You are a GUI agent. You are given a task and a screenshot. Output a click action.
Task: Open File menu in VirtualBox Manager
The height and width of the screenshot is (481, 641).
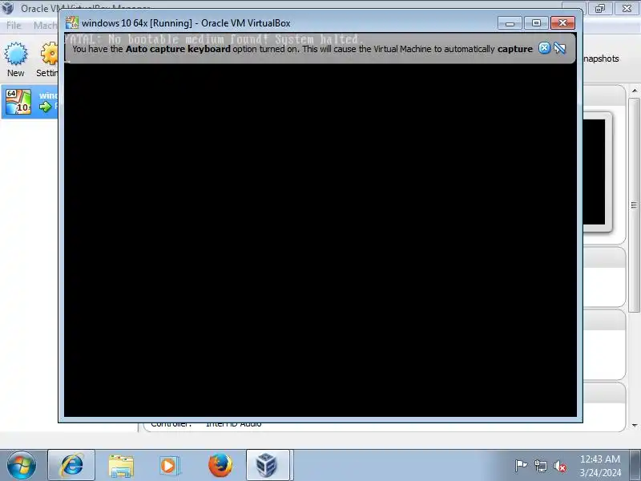click(x=14, y=26)
